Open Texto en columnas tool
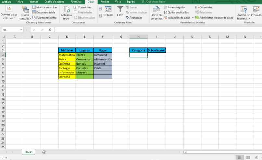The width and height of the screenshot is (262, 160). point(157,13)
